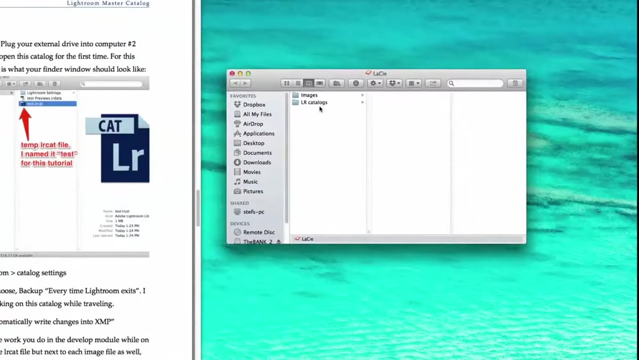639x360 pixels.
Task: Click the "catalog settings" text in document
Action: (x=42, y=273)
